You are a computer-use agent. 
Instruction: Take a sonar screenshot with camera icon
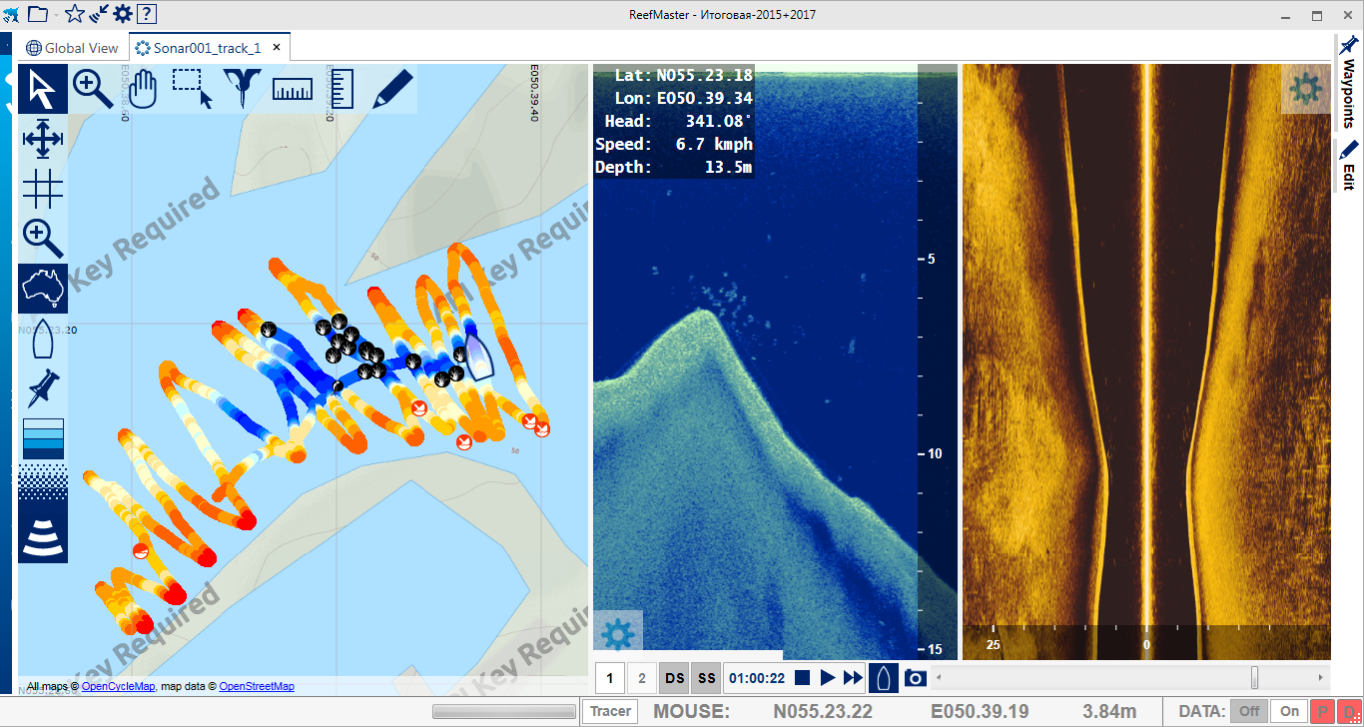point(915,678)
